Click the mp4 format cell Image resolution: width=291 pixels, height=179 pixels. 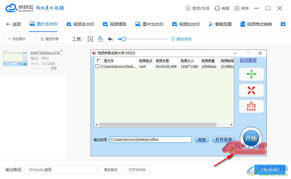pos(142,66)
